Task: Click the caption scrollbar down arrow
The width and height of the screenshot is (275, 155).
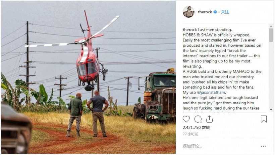Action: point(271,110)
